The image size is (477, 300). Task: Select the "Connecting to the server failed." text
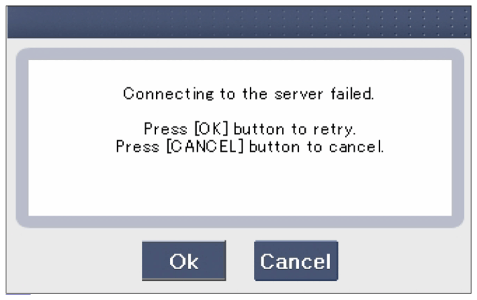pyautogui.click(x=248, y=94)
